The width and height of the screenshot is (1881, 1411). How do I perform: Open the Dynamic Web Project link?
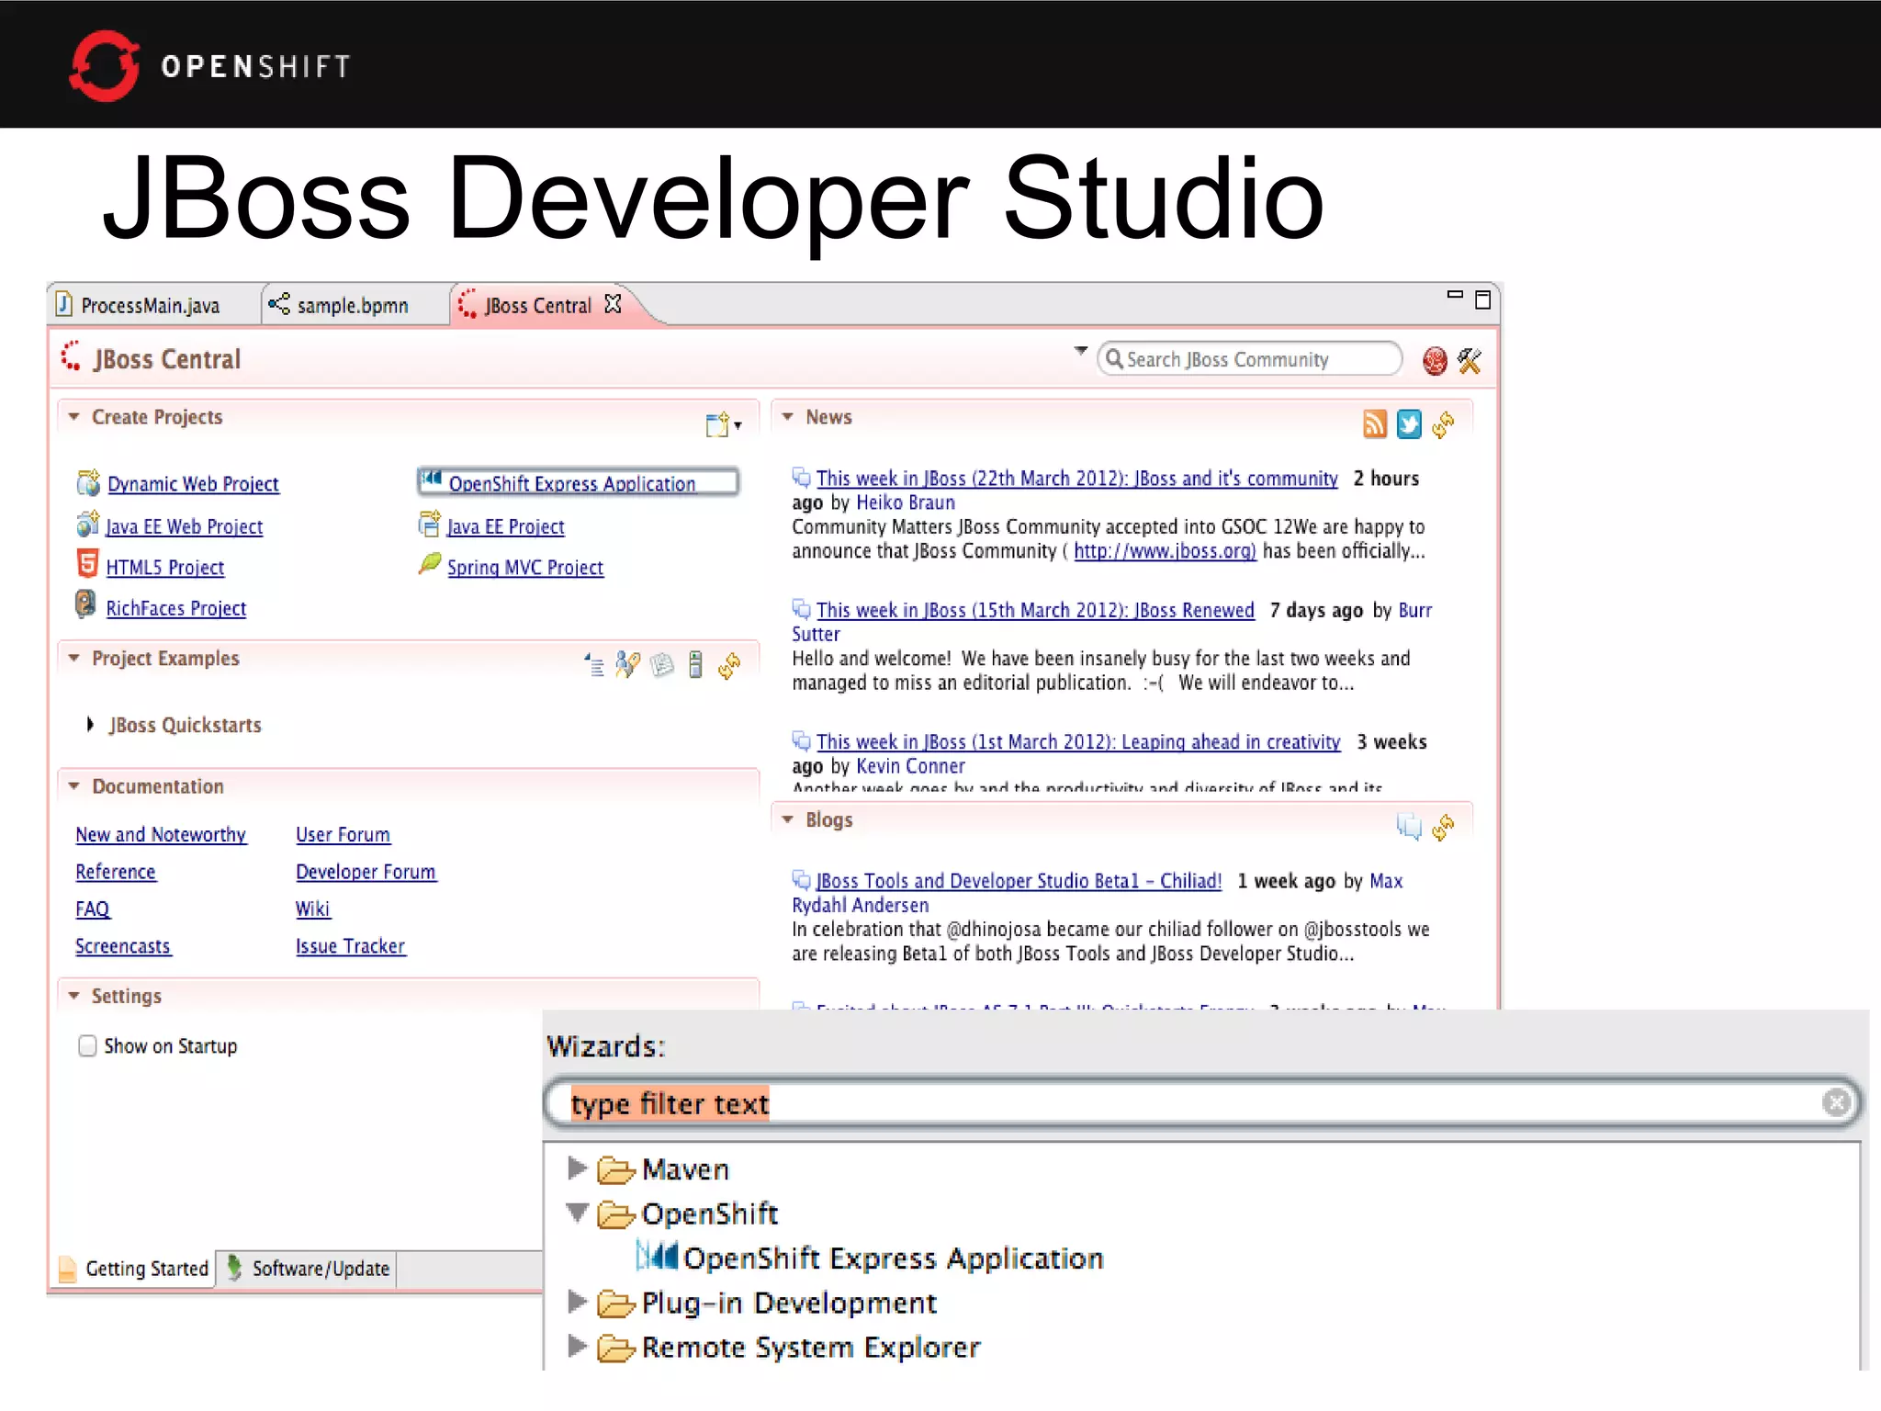pos(193,483)
